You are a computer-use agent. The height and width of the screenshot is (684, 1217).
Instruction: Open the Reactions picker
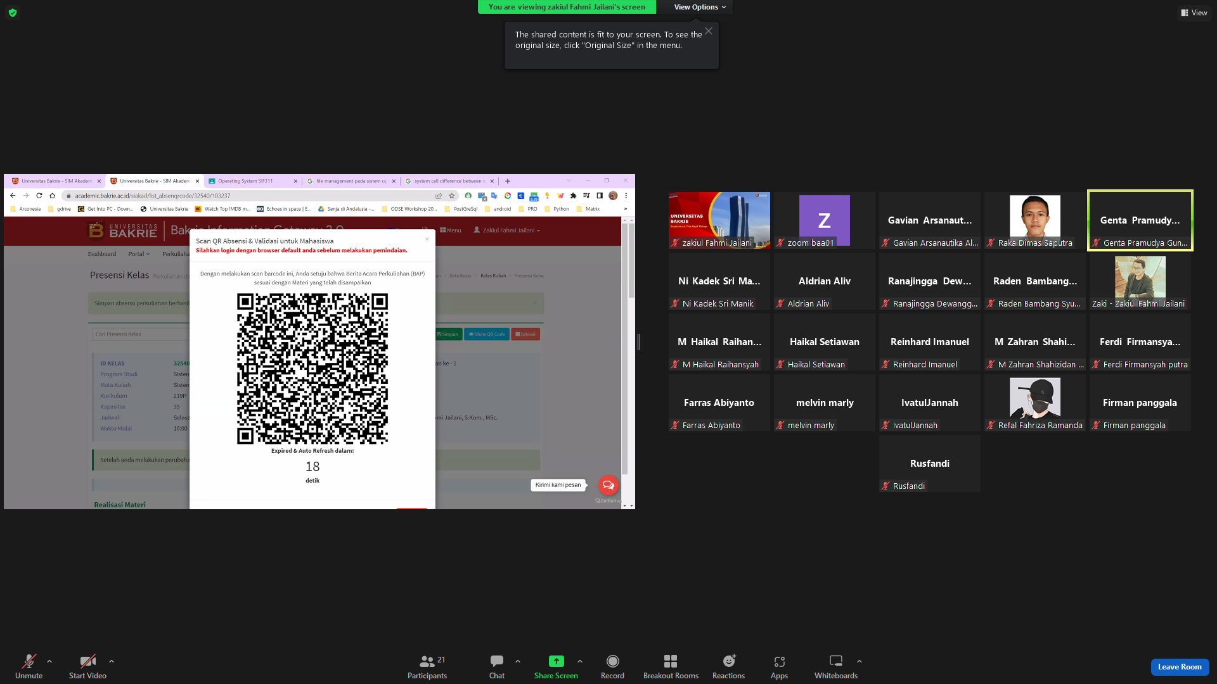(728, 666)
